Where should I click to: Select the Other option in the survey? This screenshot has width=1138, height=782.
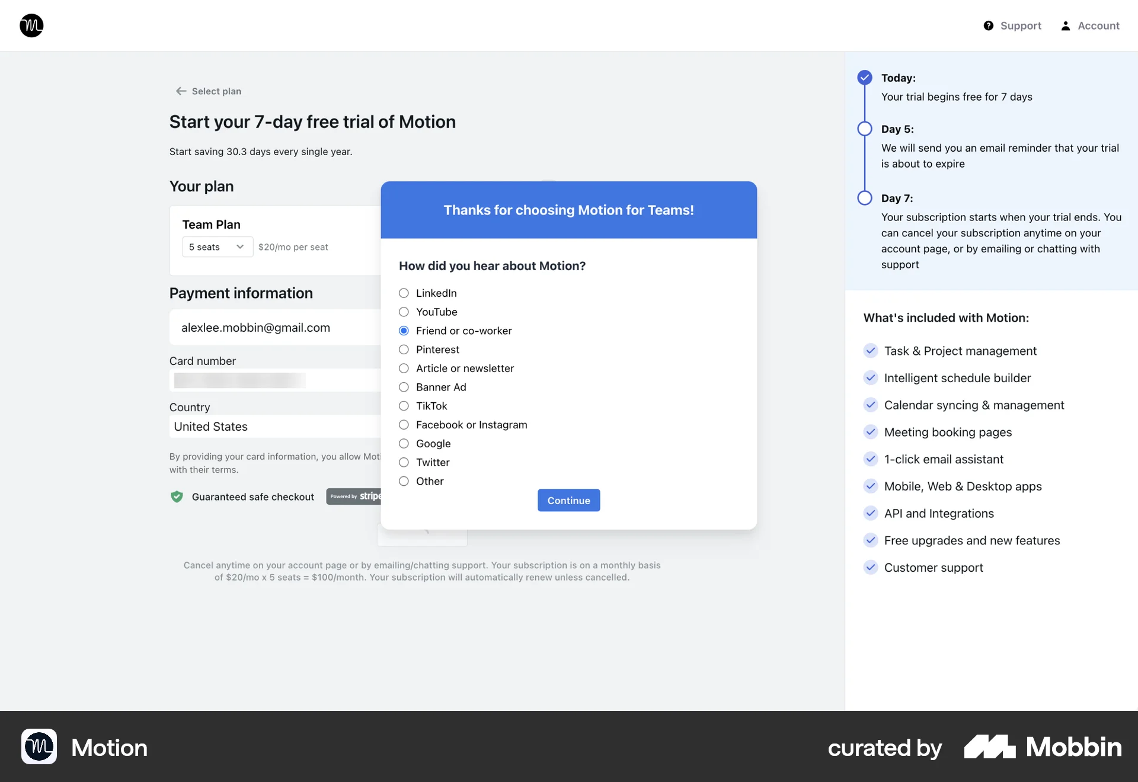[404, 481]
